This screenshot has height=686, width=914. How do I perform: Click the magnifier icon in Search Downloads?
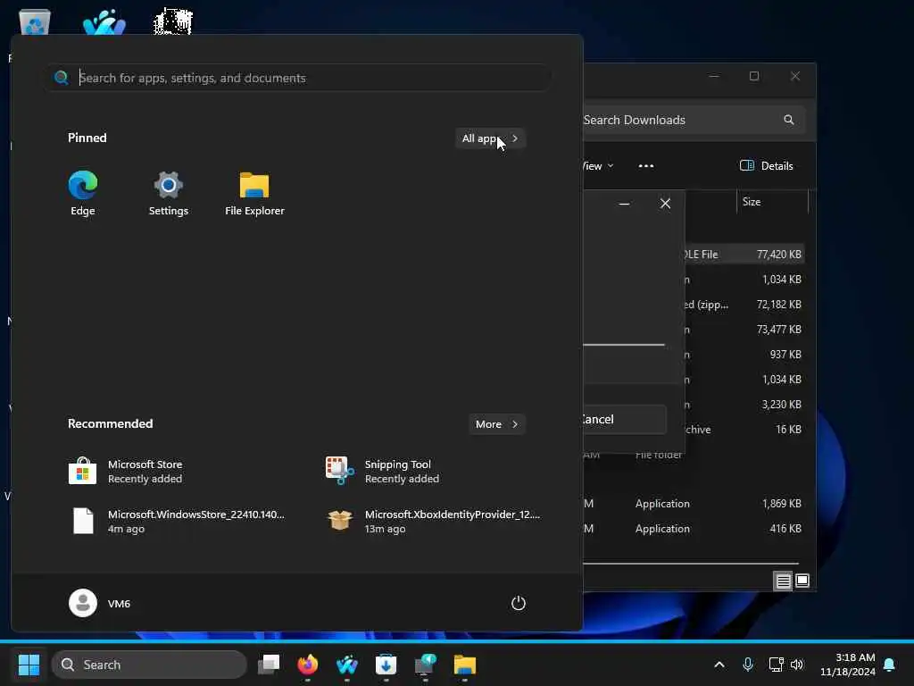click(x=789, y=120)
